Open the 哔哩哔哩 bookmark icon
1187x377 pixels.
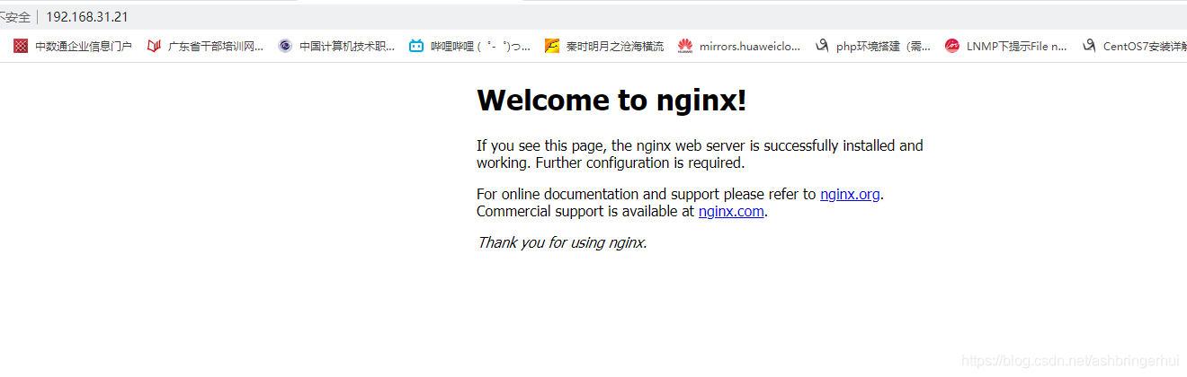point(416,46)
